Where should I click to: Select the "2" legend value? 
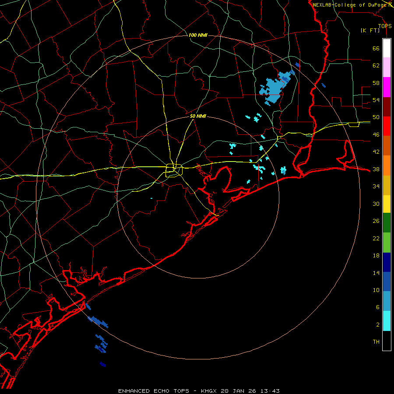pyautogui.click(x=378, y=325)
